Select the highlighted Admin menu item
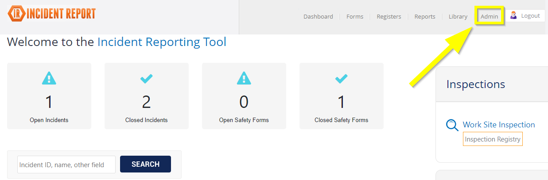The width and height of the screenshot is (548, 180). 490,17
